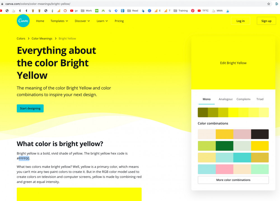Click Edit Bright Yellow
Viewport: 280px width, 201px height.
tap(233, 63)
